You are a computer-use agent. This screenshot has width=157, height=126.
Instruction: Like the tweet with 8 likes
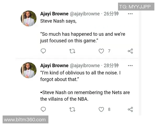(x=101, y=109)
